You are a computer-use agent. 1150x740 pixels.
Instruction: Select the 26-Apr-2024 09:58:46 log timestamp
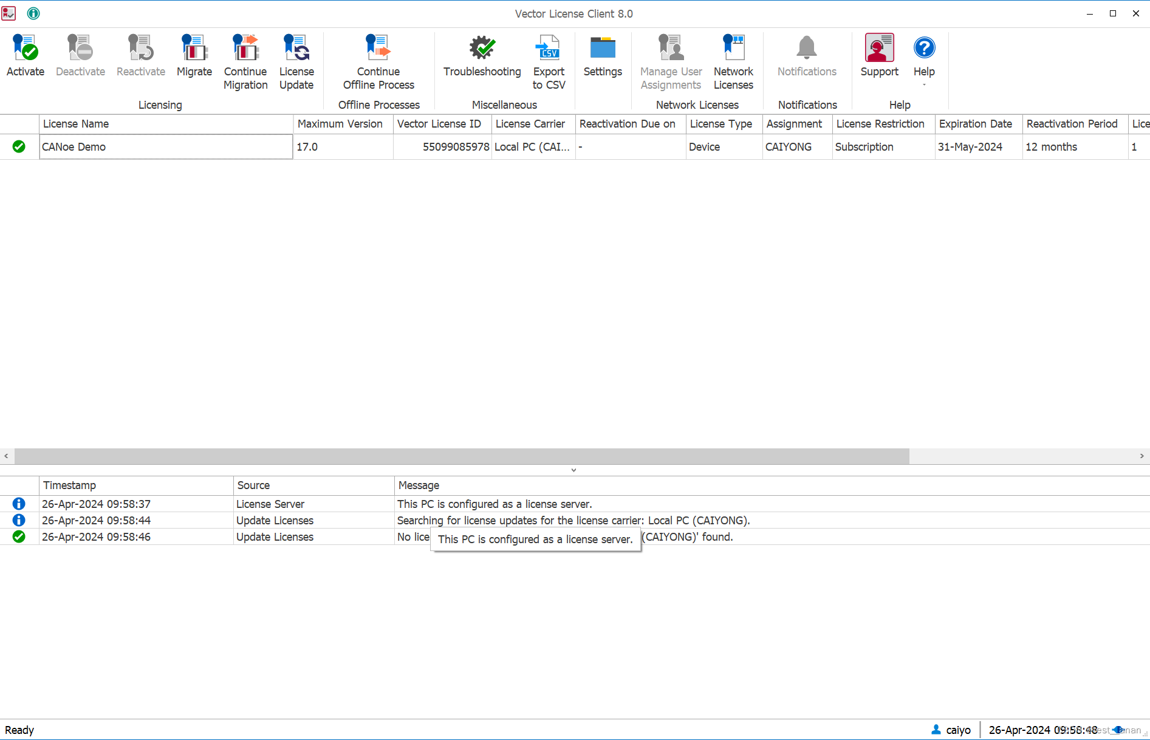tap(96, 537)
